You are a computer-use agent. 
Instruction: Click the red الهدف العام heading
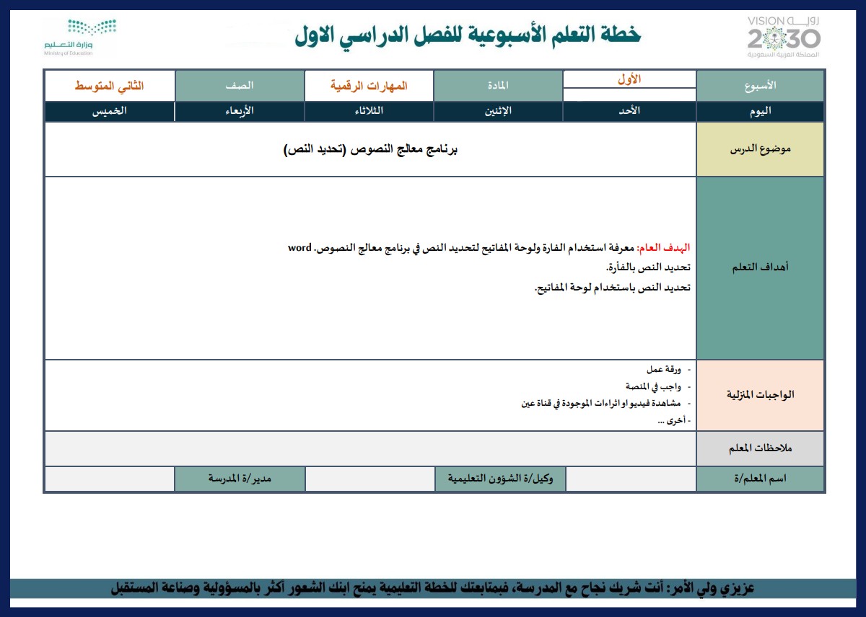tap(665, 248)
